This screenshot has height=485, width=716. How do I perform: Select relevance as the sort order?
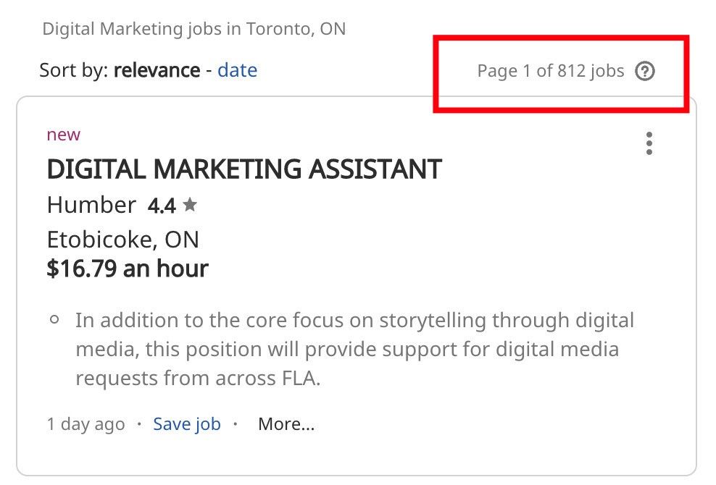coord(156,70)
